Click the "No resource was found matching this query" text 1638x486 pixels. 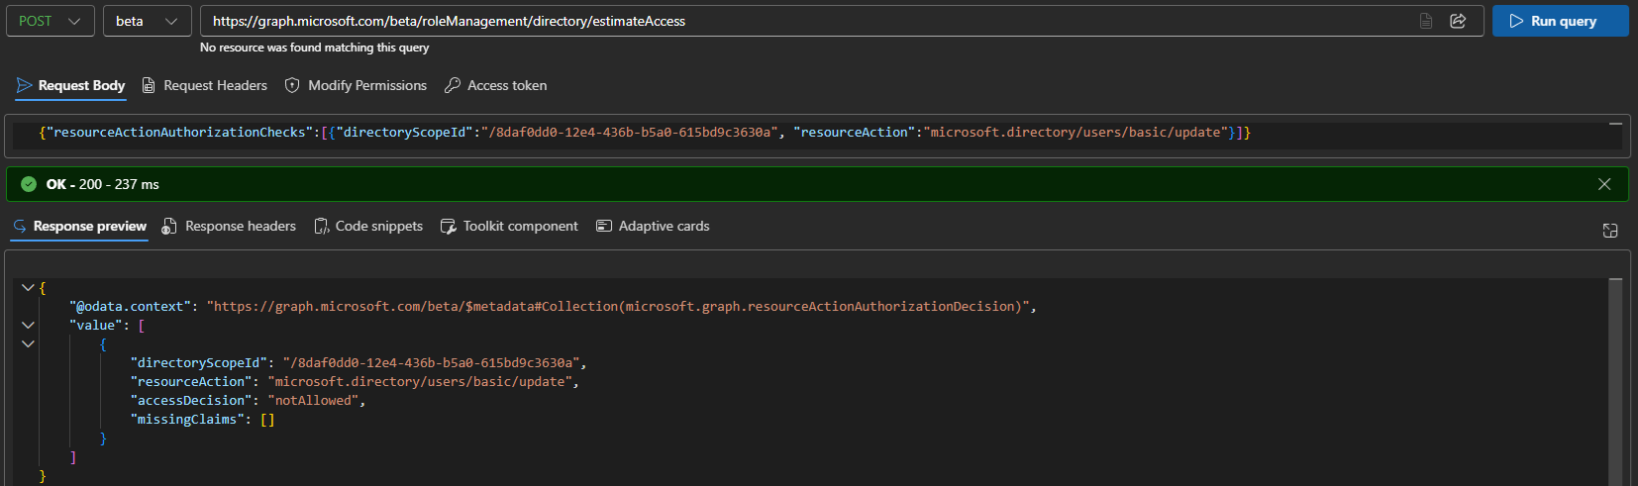315,48
